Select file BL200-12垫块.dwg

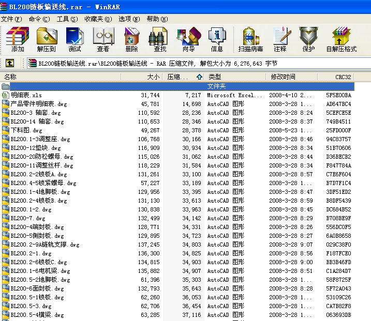(36, 148)
